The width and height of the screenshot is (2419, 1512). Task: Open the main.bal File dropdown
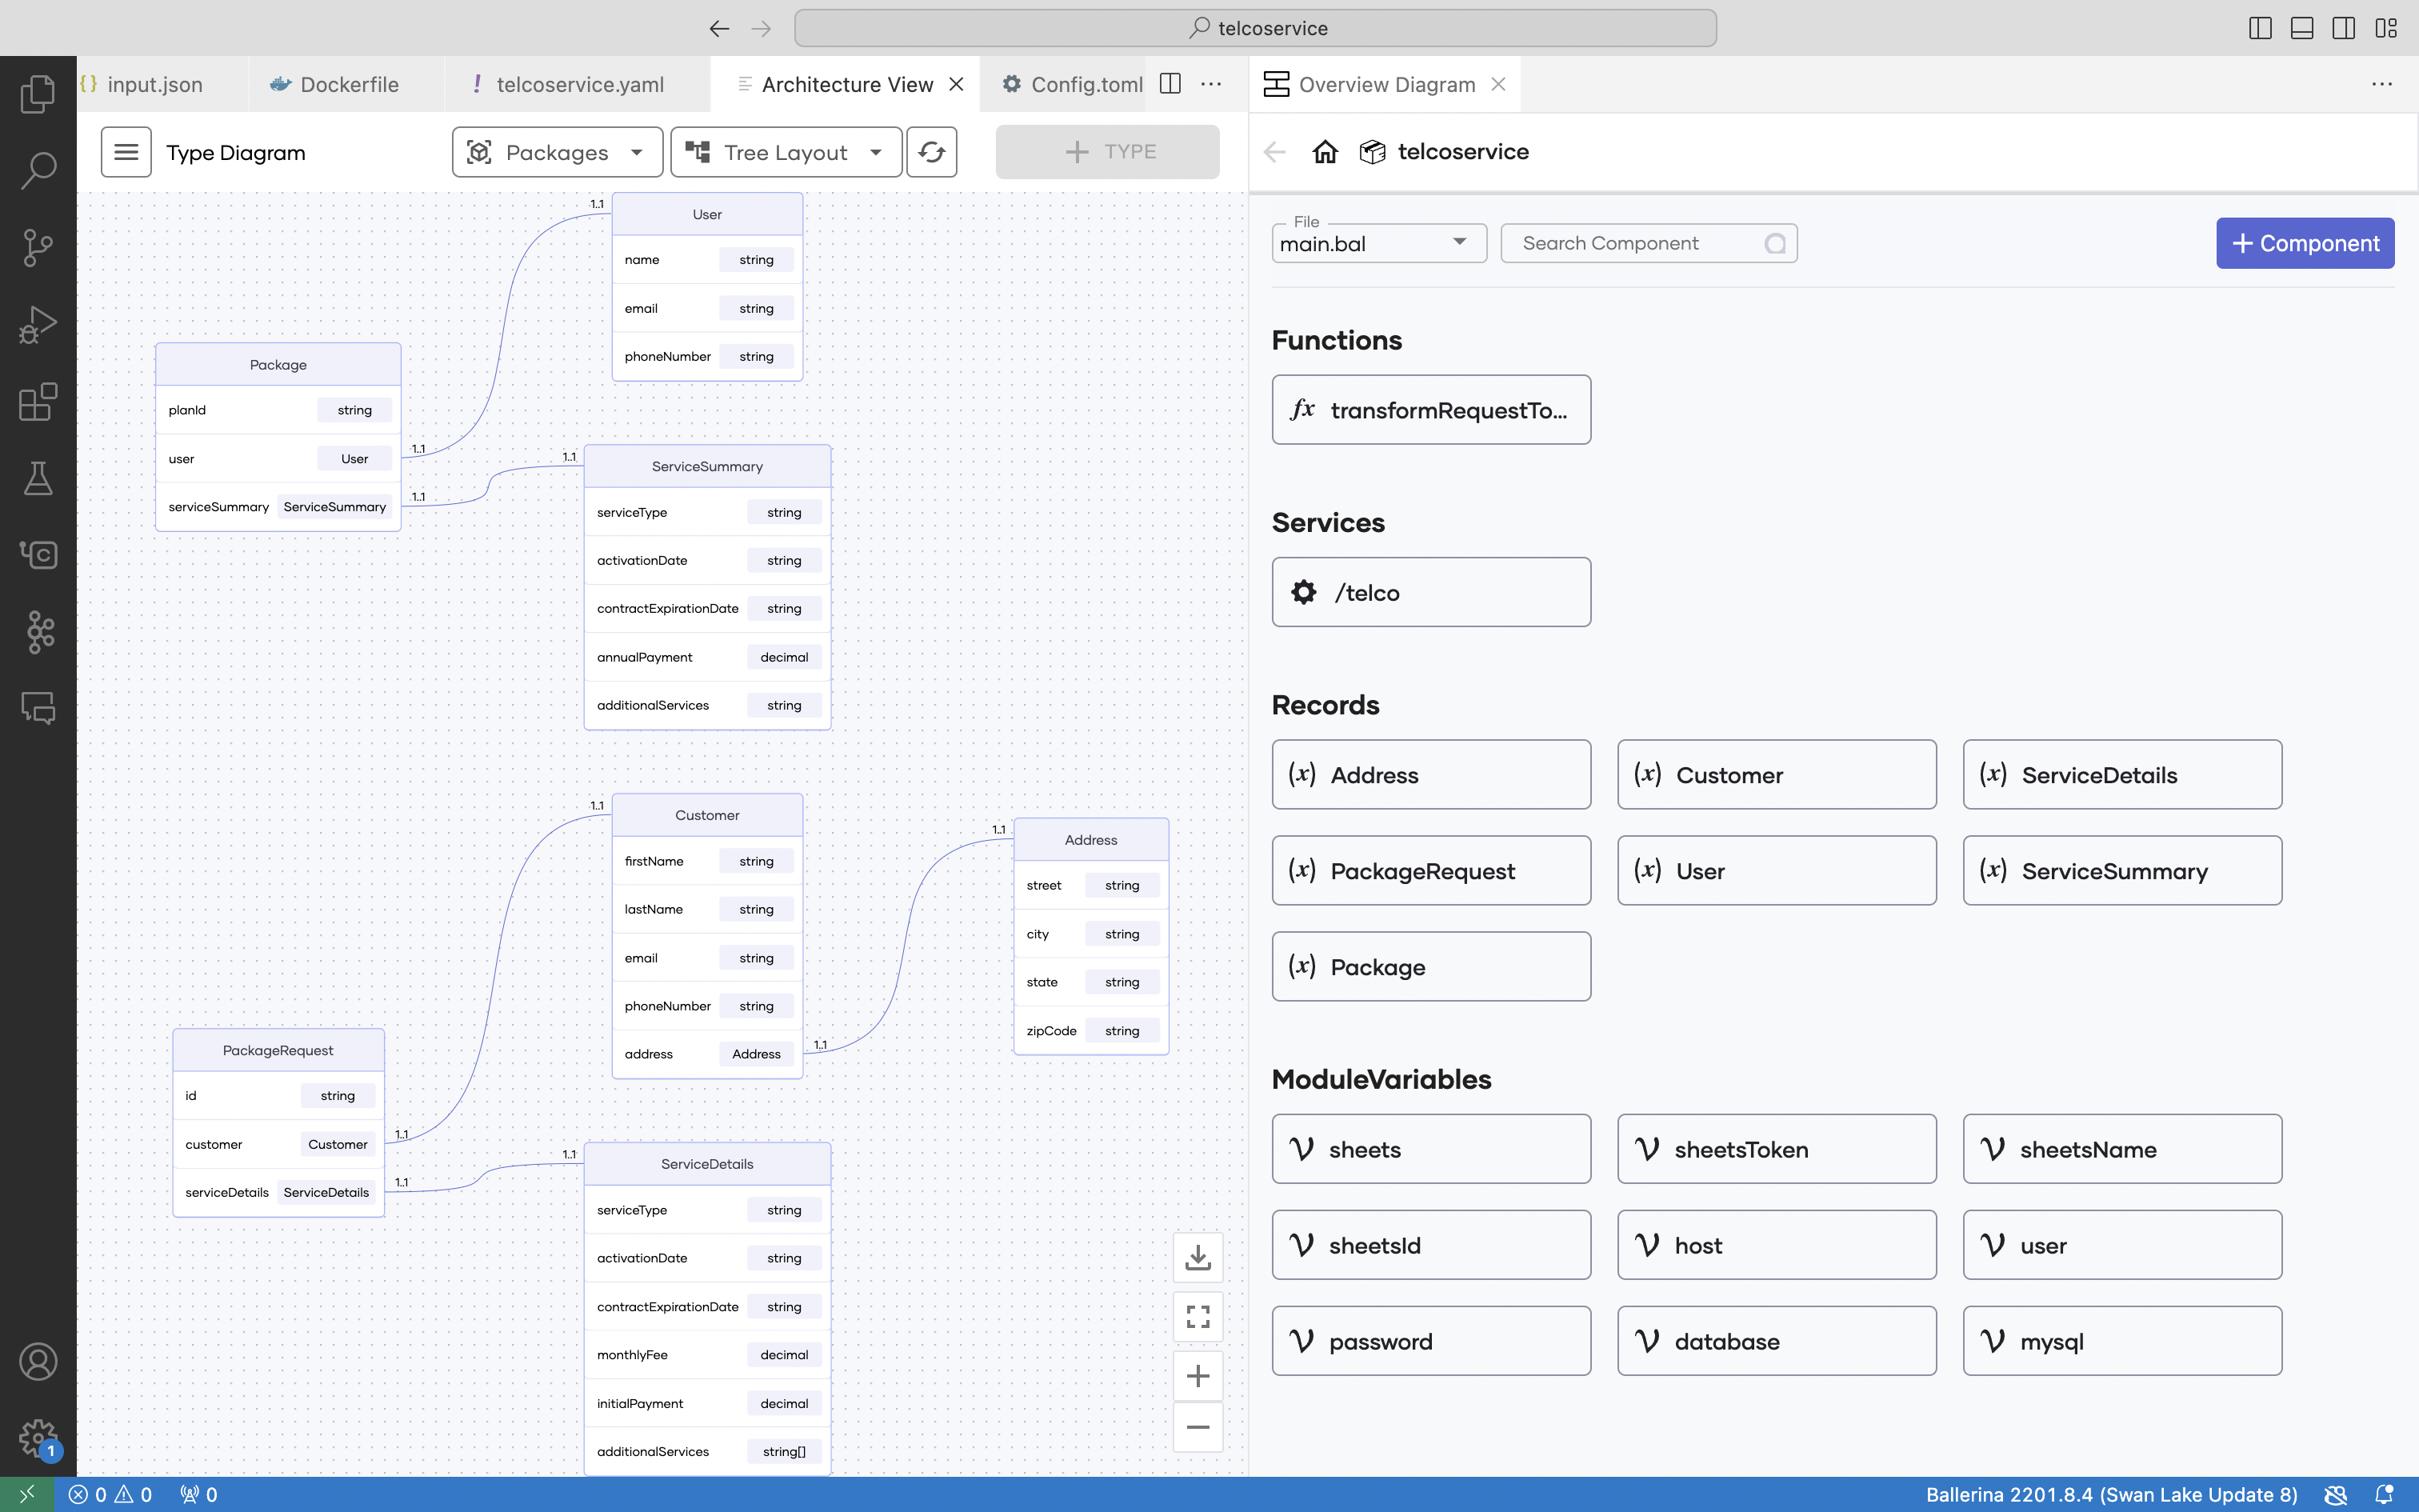point(1377,244)
